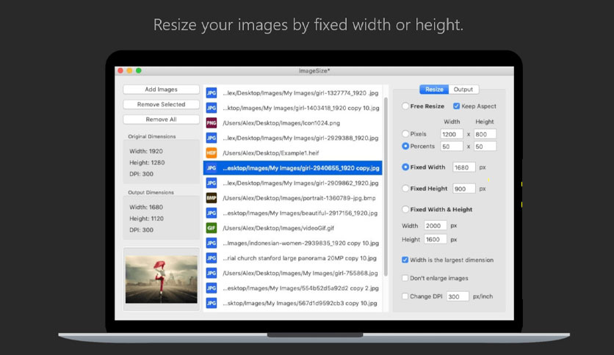The image size is (614, 355).
Task: Click GIF icon of videoGif.gif
Action: click(212, 228)
